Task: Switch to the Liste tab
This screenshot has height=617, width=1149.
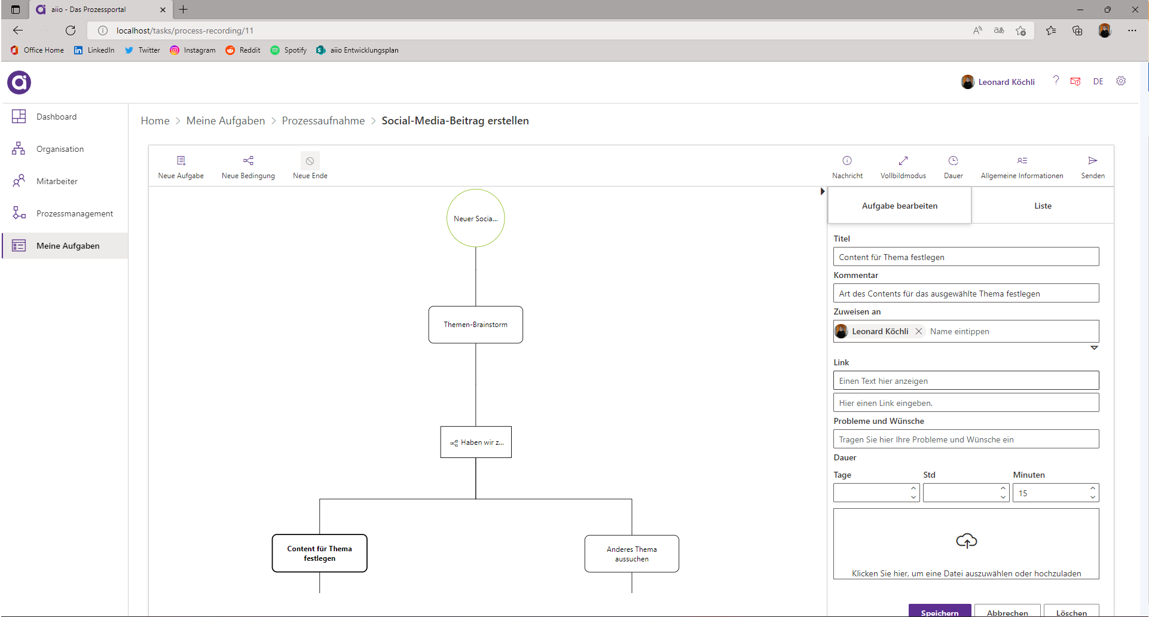Action: (x=1043, y=206)
